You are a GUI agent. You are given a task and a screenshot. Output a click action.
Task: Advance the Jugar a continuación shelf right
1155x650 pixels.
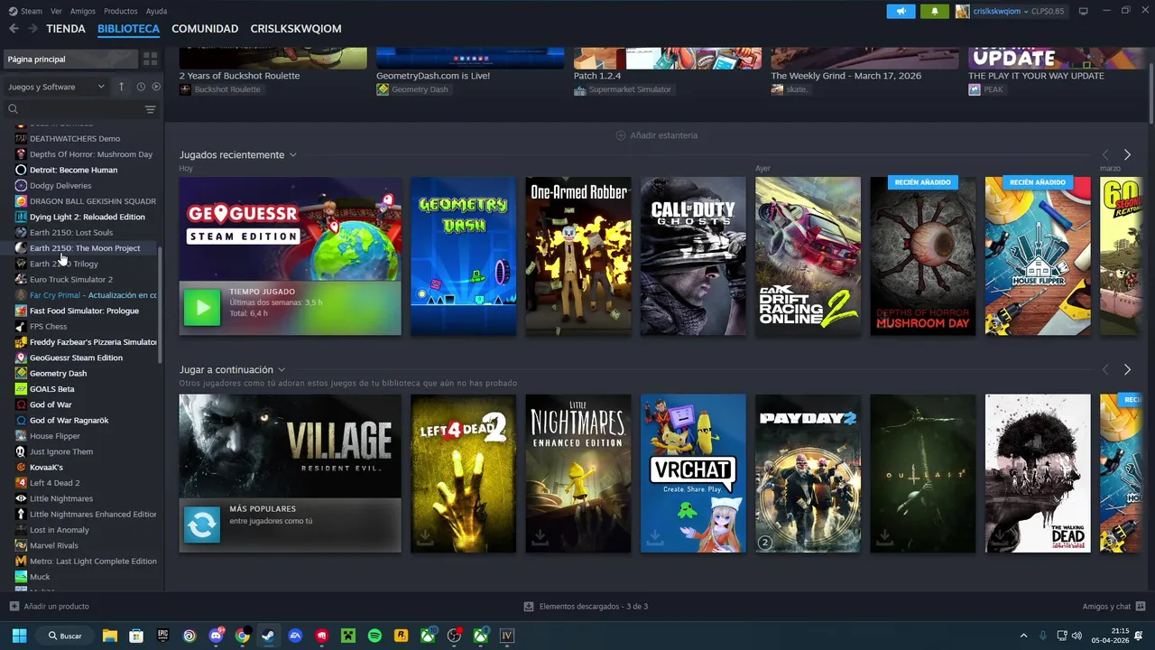[x=1127, y=370]
